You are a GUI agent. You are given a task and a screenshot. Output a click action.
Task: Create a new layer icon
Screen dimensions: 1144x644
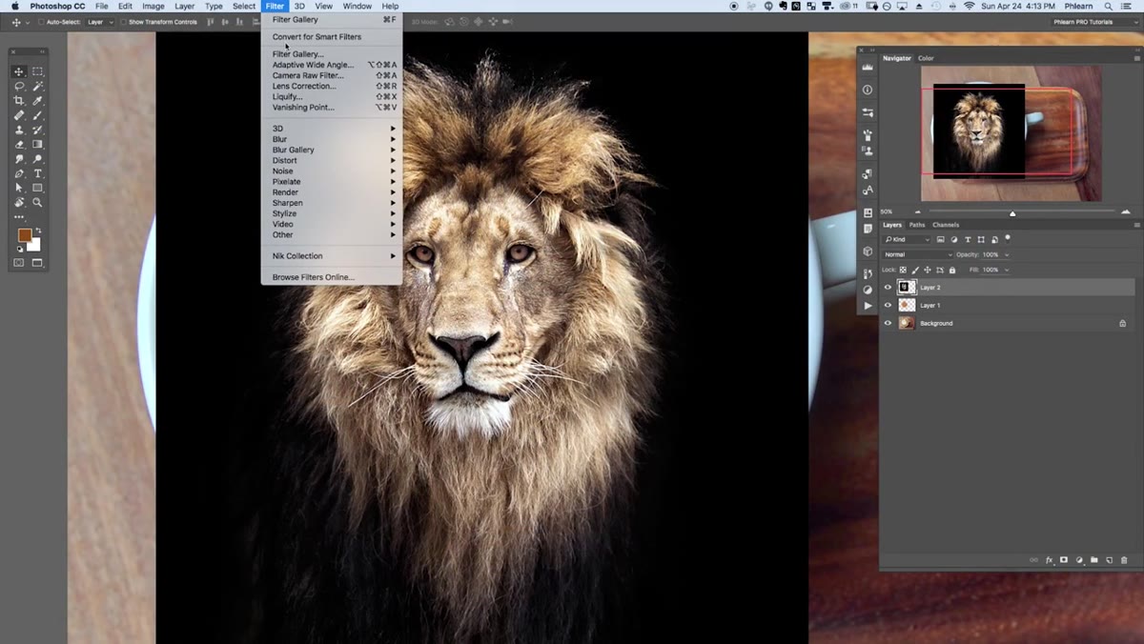tap(1109, 560)
